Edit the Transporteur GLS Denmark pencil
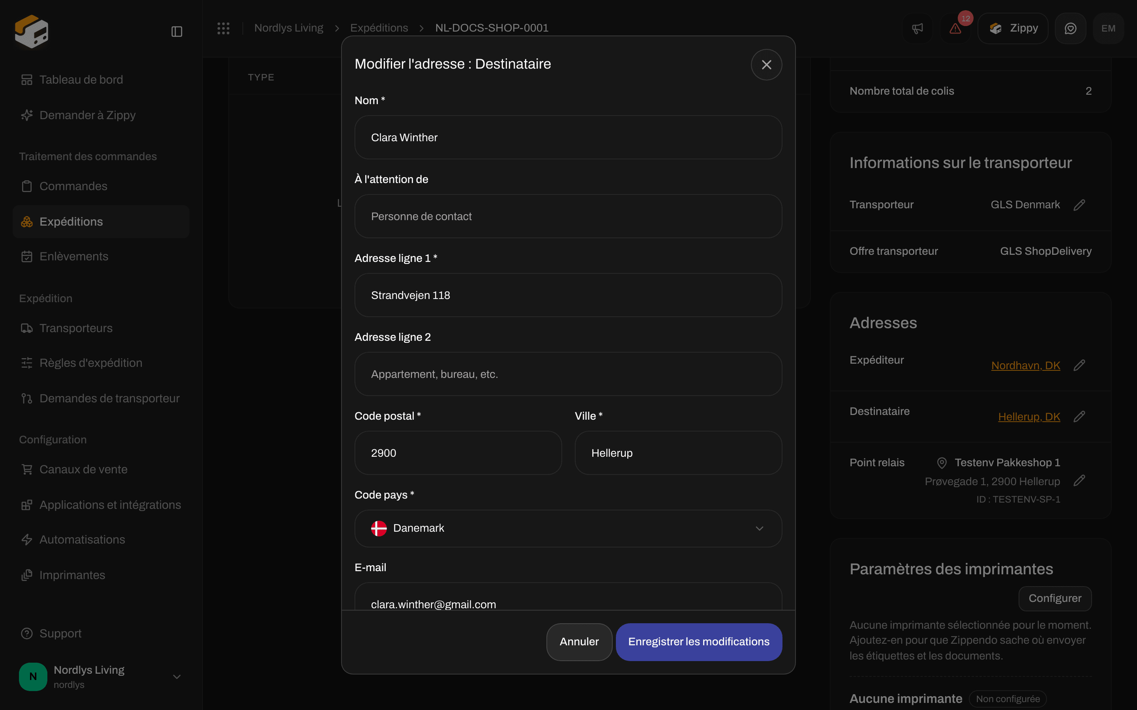1137x710 pixels. tap(1079, 205)
